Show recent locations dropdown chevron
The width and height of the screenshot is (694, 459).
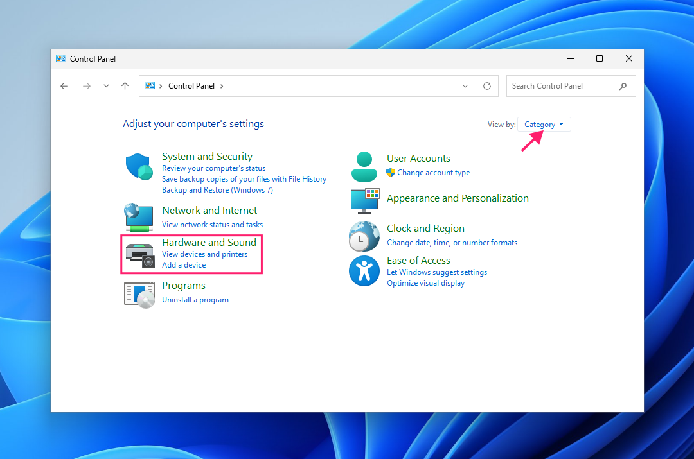tap(106, 86)
